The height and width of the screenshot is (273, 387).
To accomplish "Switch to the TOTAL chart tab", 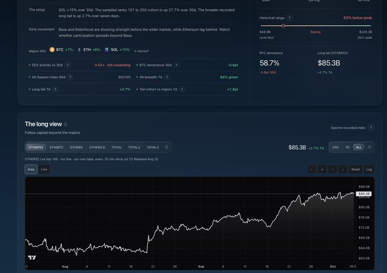I will click(x=116, y=147).
